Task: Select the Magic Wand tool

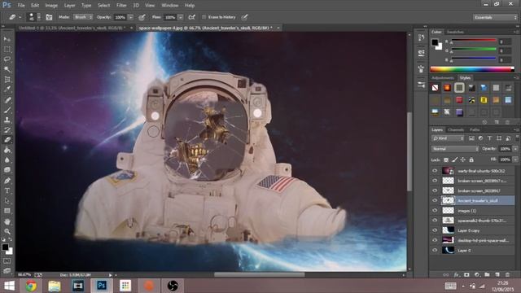Action: pos(7,69)
